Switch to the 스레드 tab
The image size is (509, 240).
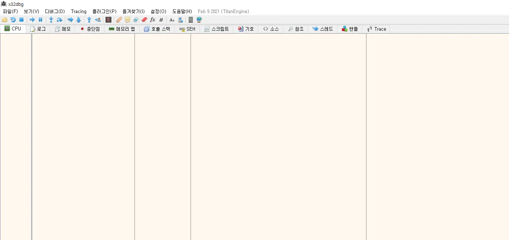tap(323, 29)
